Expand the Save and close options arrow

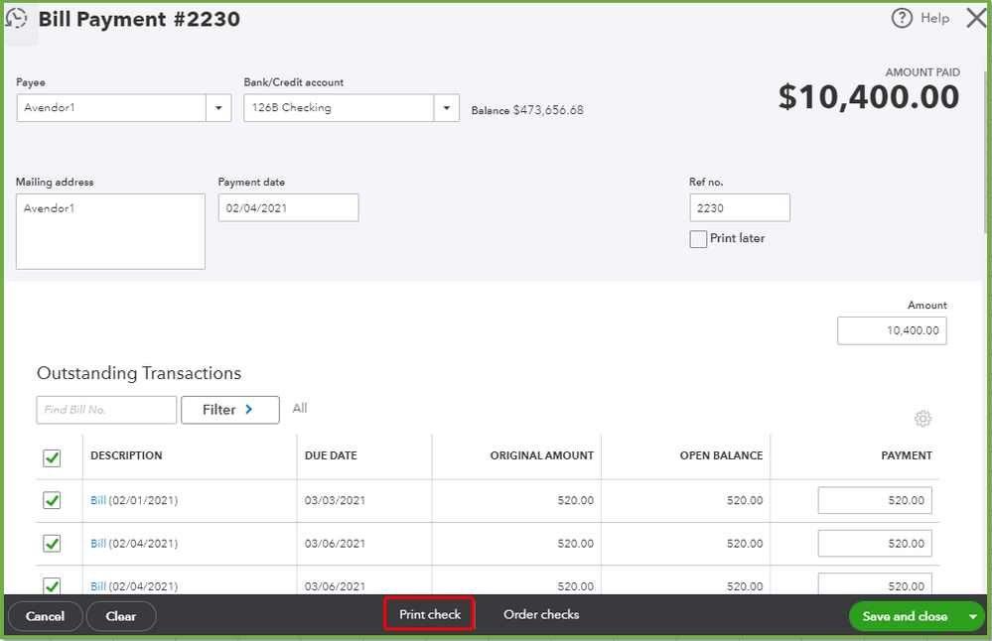click(970, 616)
